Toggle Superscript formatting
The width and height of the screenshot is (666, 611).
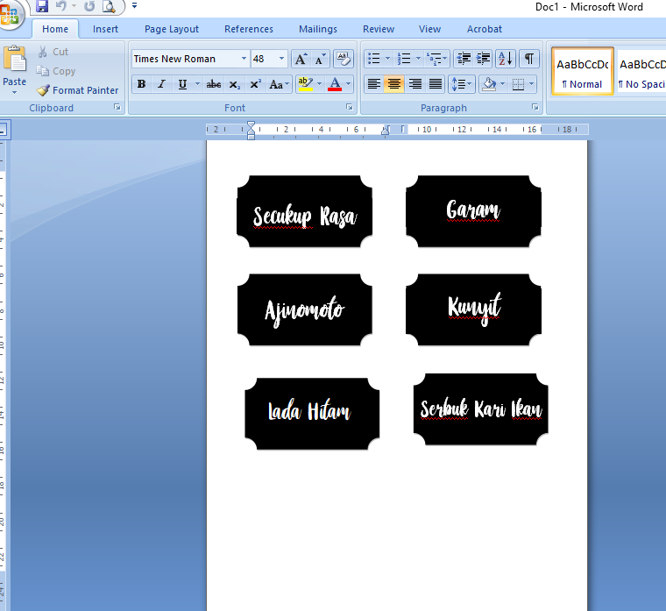(x=255, y=84)
